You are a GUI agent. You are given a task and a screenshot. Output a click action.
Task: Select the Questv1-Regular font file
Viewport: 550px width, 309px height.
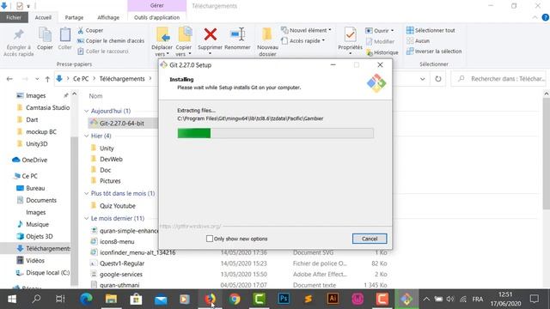(x=122, y=264)
